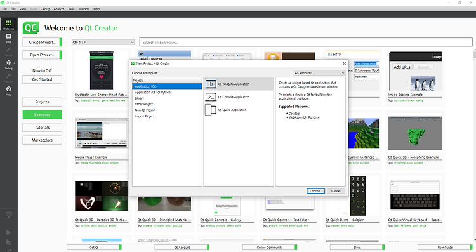Select the Qt Widgets Application template icon

[x=211, y=84]
